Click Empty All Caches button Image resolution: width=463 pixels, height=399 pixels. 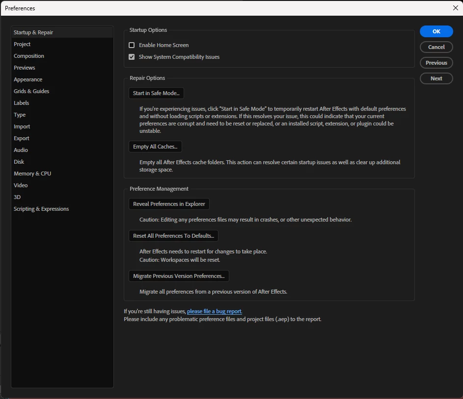click(155, 147)
